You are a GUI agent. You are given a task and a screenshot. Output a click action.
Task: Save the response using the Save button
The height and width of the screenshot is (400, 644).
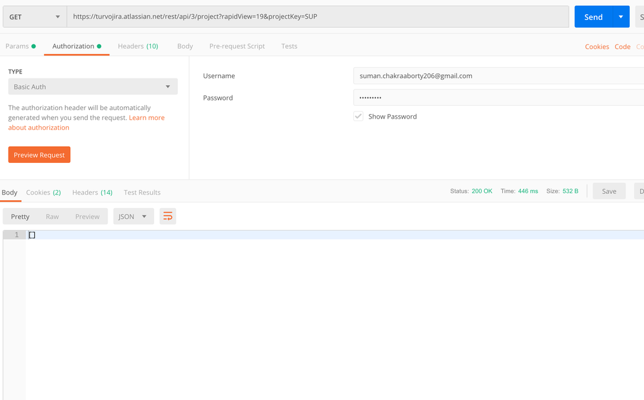[609, 191]
